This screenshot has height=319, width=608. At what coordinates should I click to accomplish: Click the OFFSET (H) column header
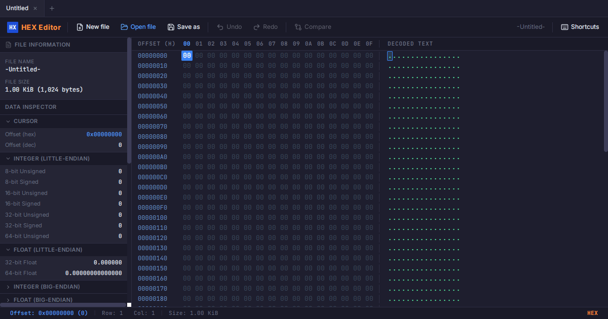click(x=157, y=44)
